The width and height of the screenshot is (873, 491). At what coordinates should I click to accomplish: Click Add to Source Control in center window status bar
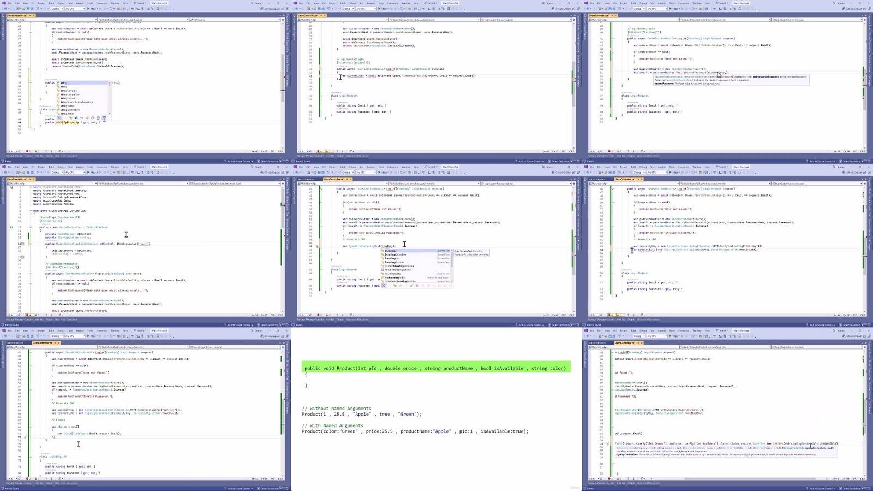click(x=529, y=325)
